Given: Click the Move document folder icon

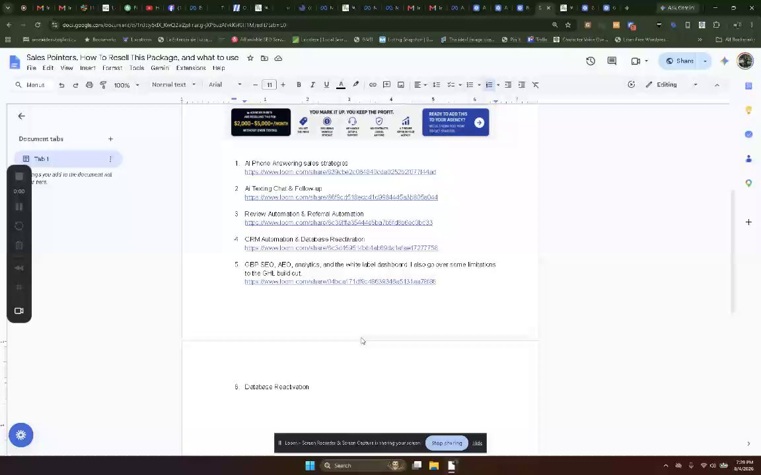Looking at the screenshot, I should (264, 58).
